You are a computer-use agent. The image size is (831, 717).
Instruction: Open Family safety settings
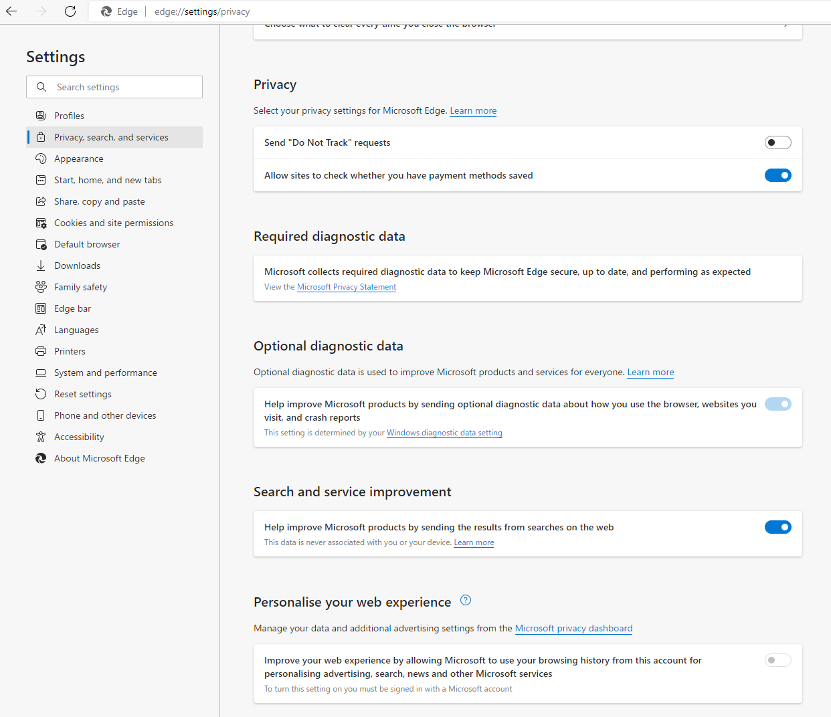pos(114,287)
